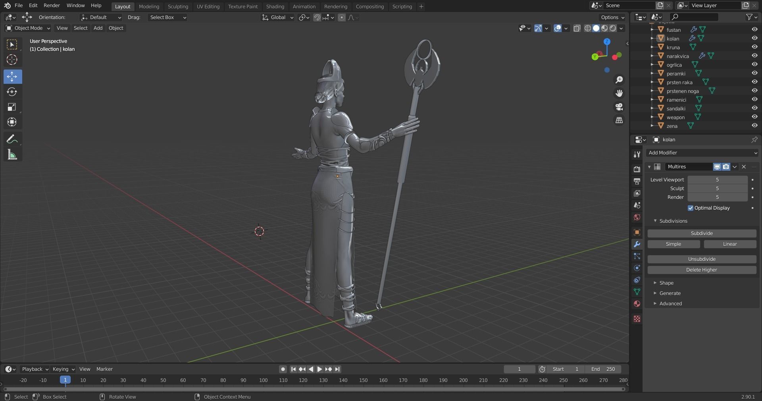762x401 pixels.
Task: Switch to the Shading workspace tab
Action: point(275,6)
